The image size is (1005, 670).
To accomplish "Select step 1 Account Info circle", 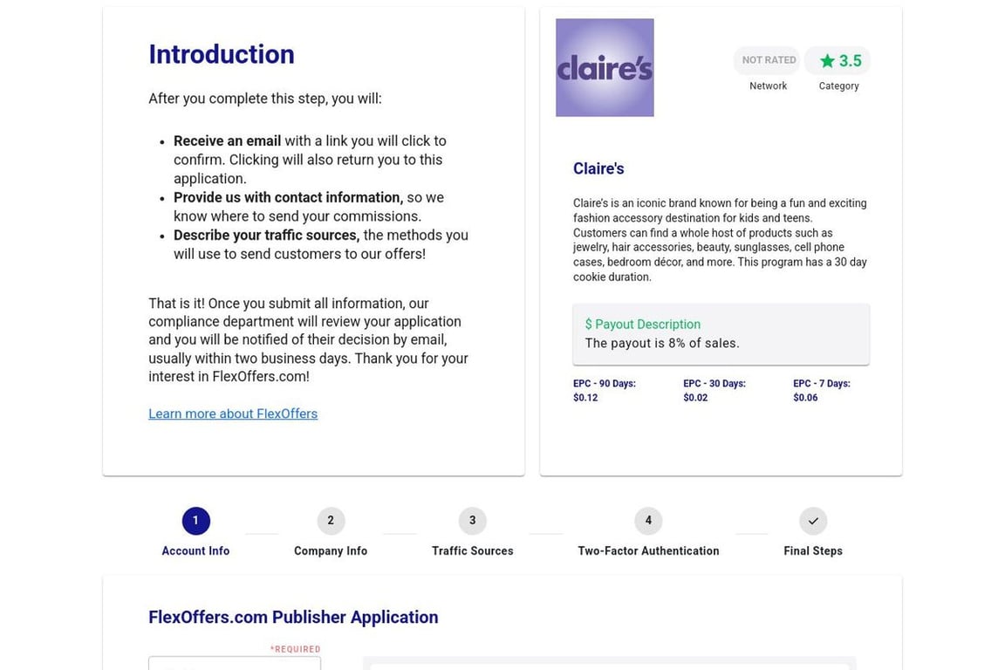I will click(195, 521).
